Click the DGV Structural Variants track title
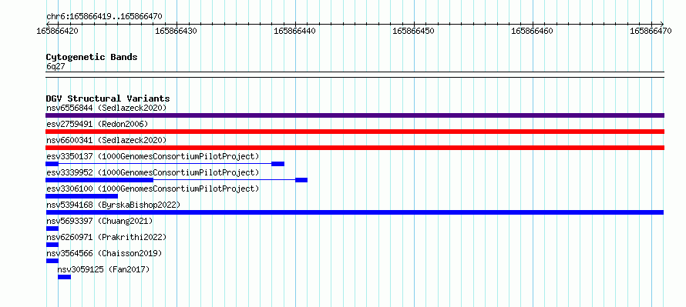The image size is (686, 307). click(x=108, y=98)
